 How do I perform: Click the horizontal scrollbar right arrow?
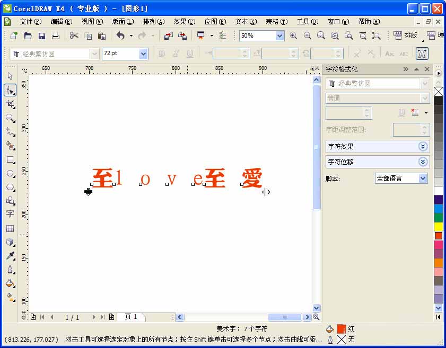click(x=307, y=317)
